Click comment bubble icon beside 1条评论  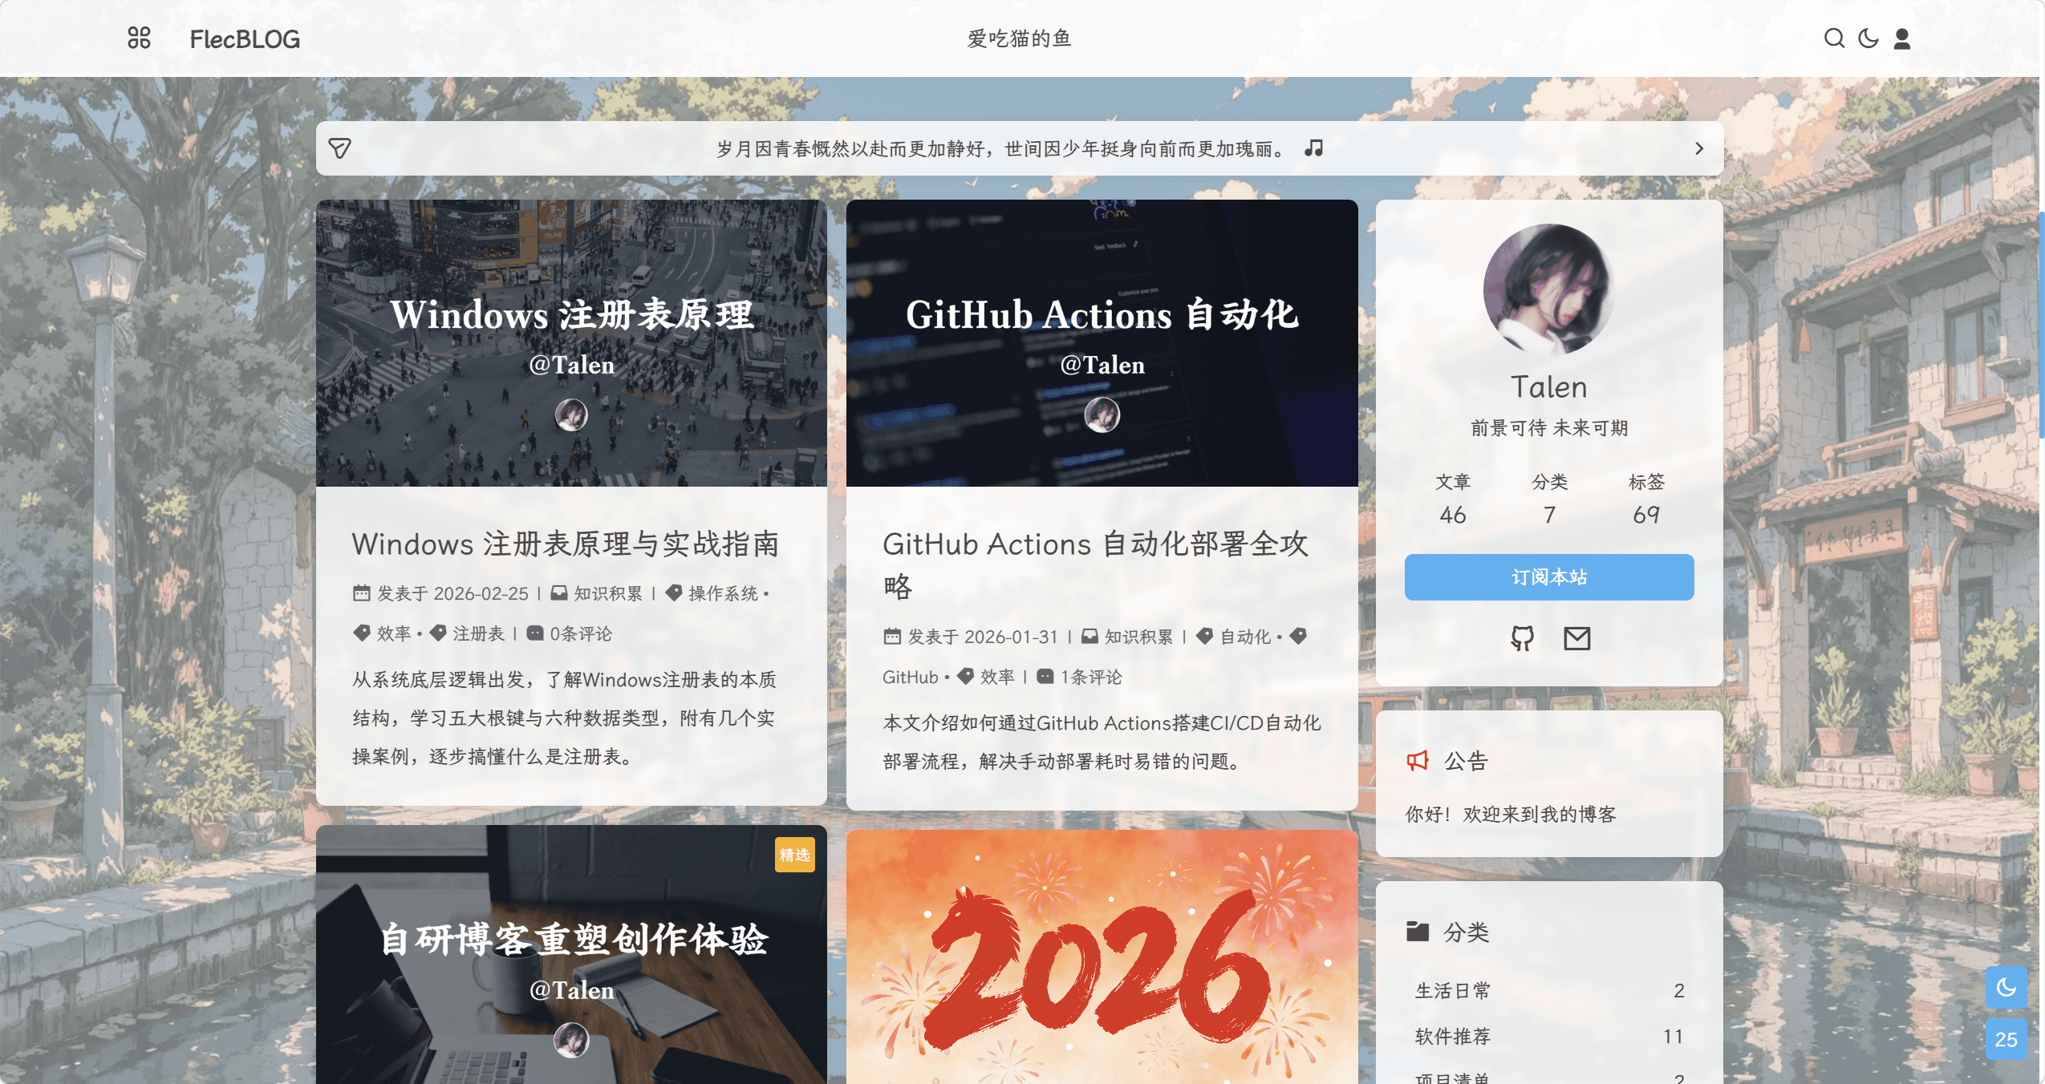[x=1045, y=677]
